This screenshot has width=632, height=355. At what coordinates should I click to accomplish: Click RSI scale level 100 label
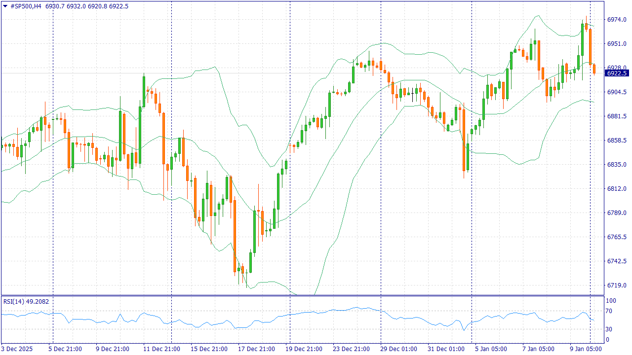[611, 301]
